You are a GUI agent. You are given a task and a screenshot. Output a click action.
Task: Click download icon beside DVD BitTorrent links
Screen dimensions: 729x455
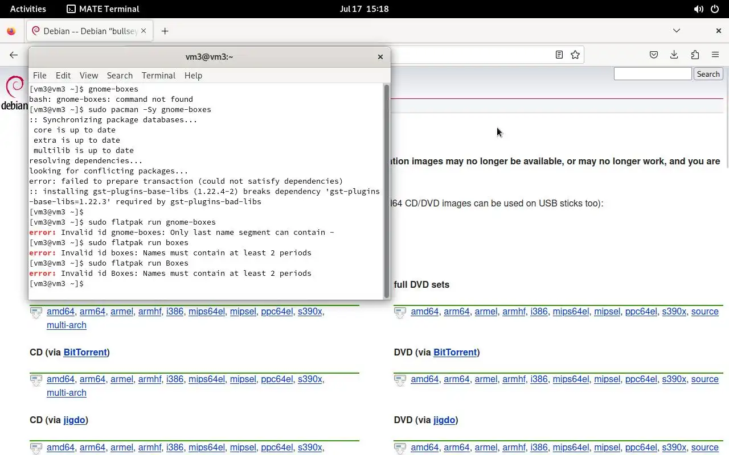tap(400, 380)
